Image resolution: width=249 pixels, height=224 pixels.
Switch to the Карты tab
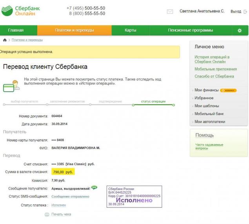(x=130, y=30)
